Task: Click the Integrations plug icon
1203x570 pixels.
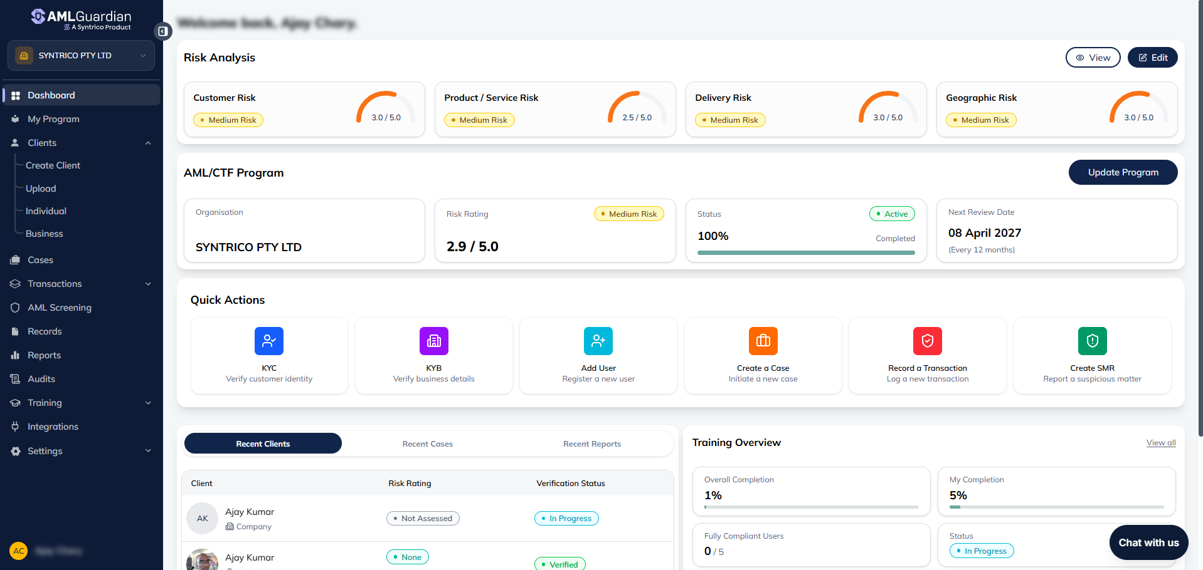Action: click(x=16, y=427)
